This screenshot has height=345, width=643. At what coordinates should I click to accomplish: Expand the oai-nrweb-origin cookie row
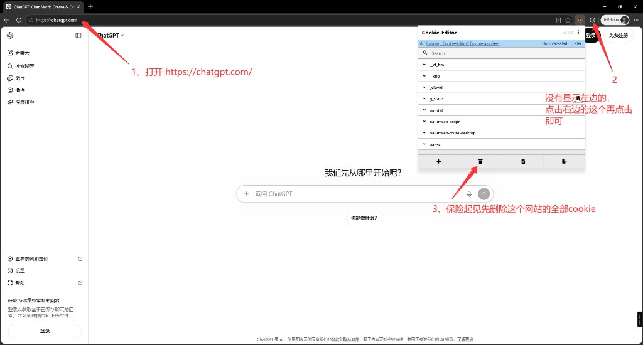[x=502, y=122]
